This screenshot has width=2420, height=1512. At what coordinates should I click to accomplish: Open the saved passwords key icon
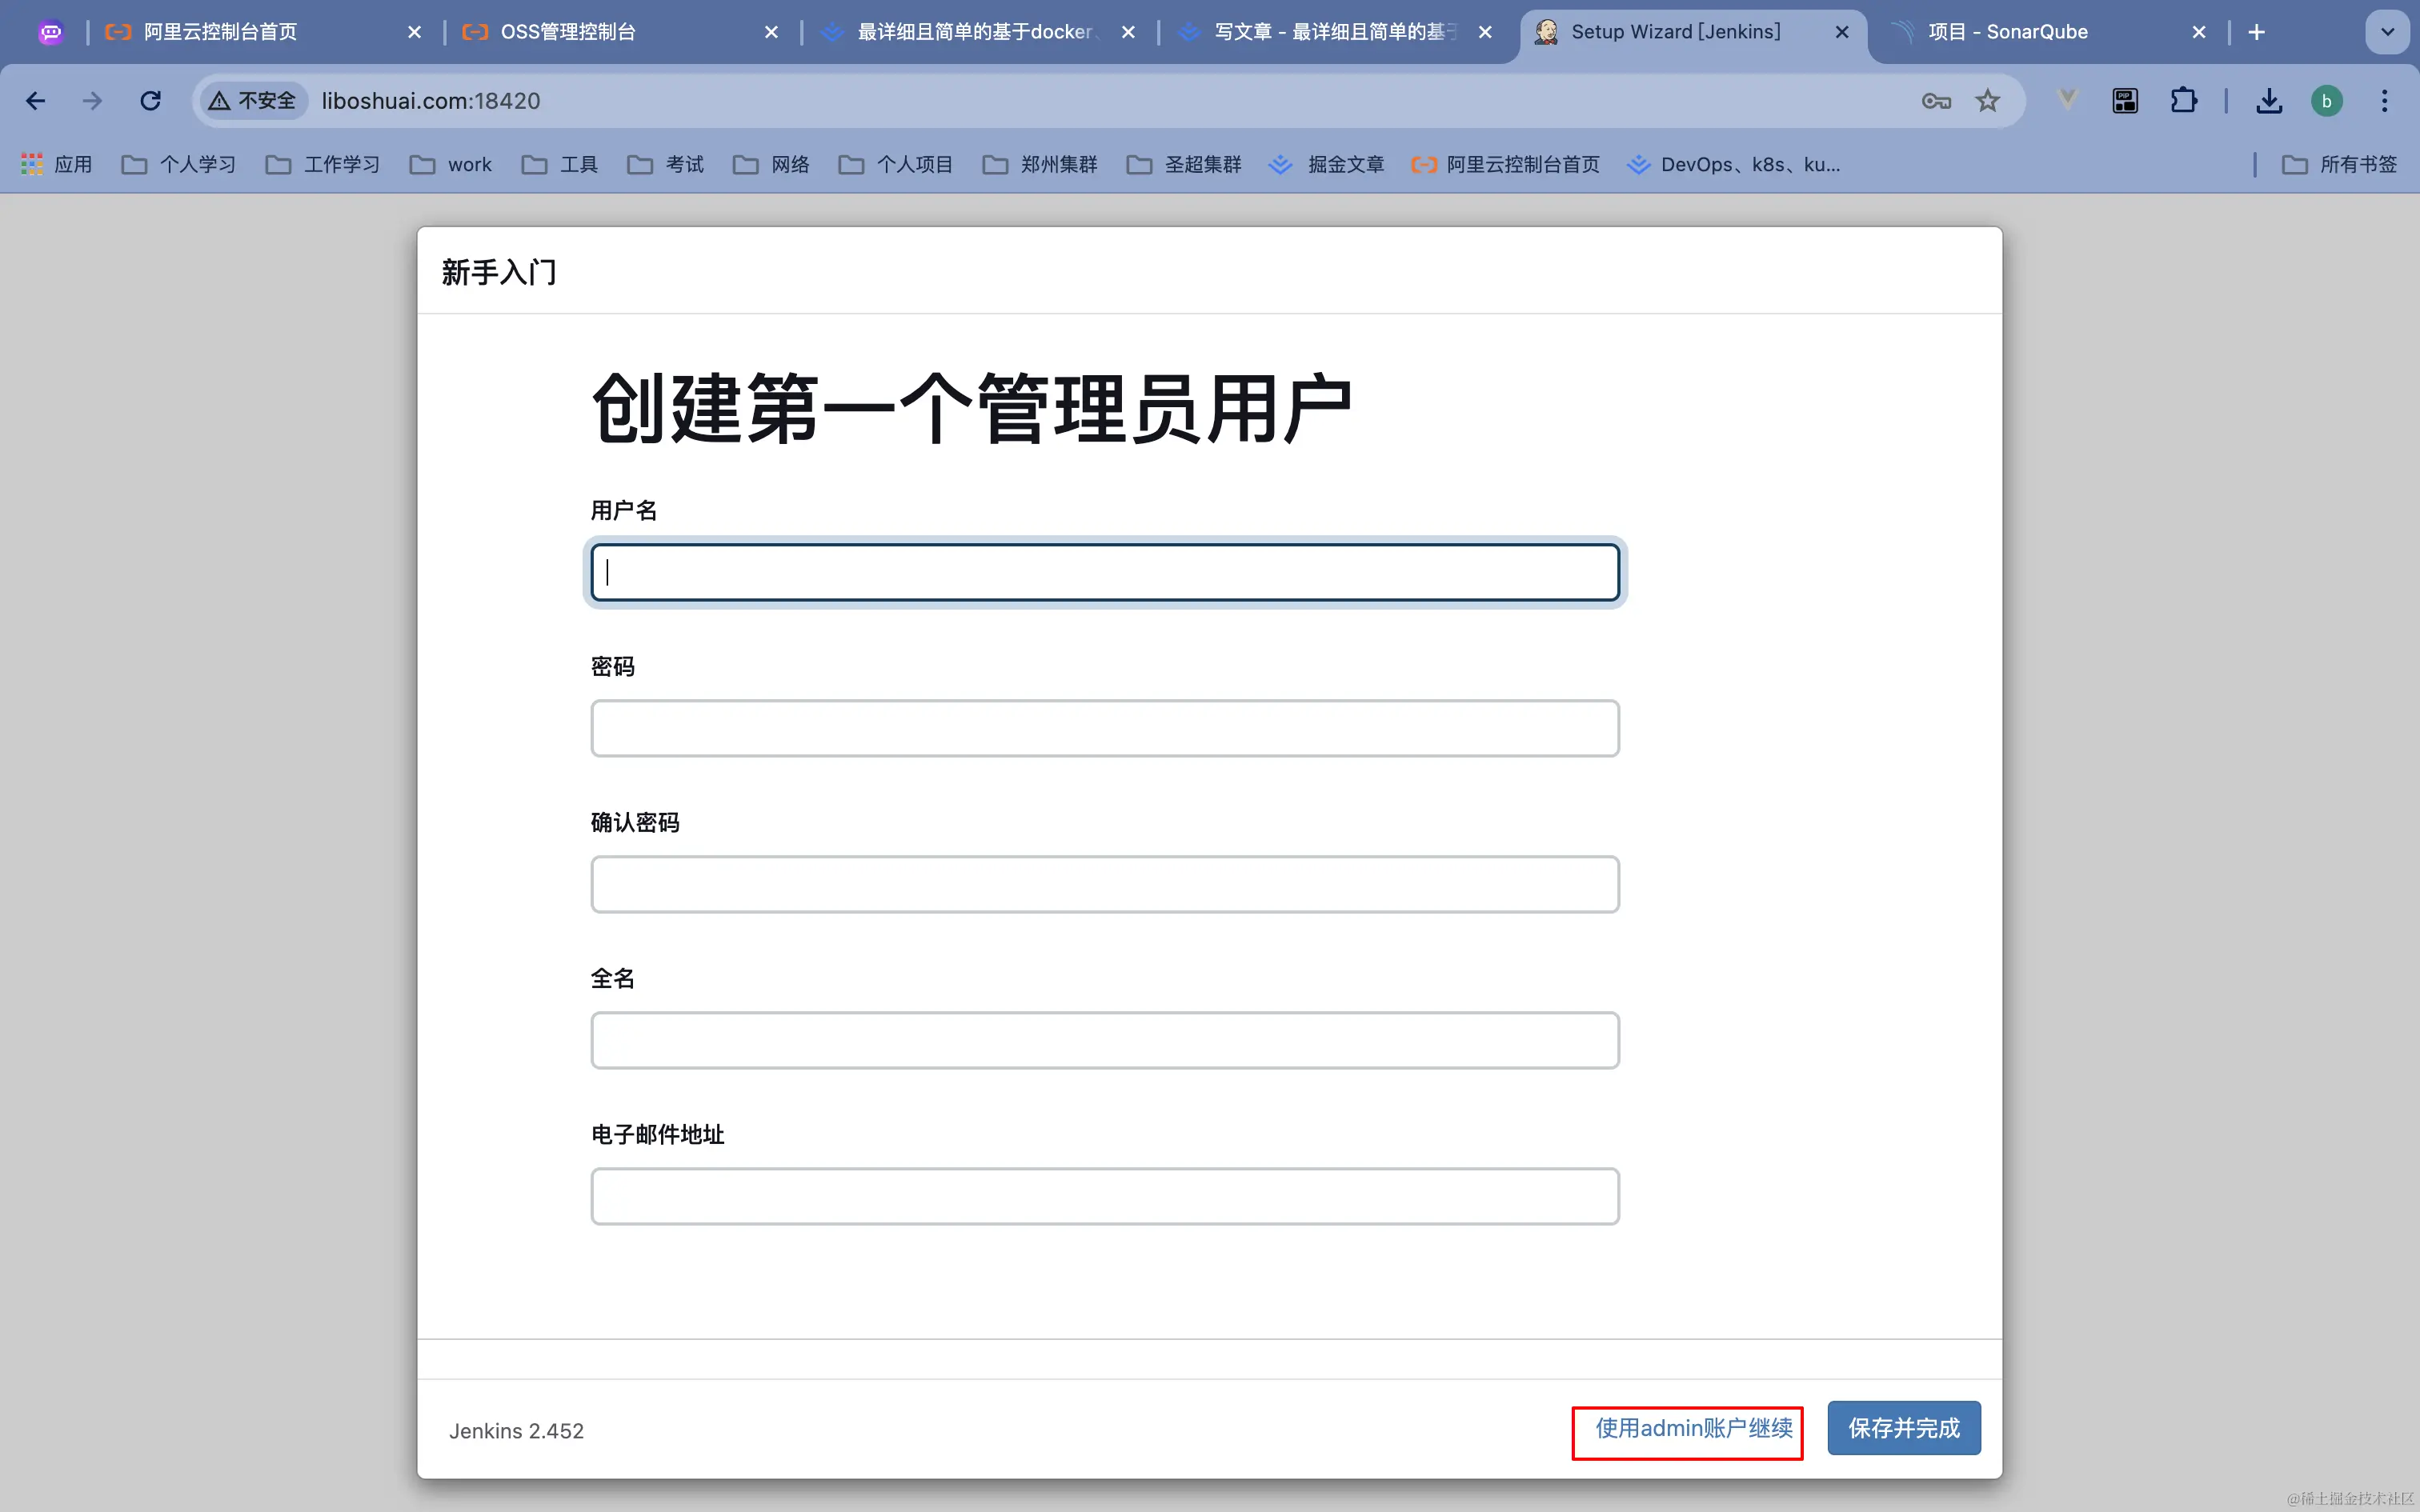1936,101
